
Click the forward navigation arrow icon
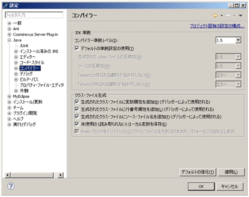point(228,15)
